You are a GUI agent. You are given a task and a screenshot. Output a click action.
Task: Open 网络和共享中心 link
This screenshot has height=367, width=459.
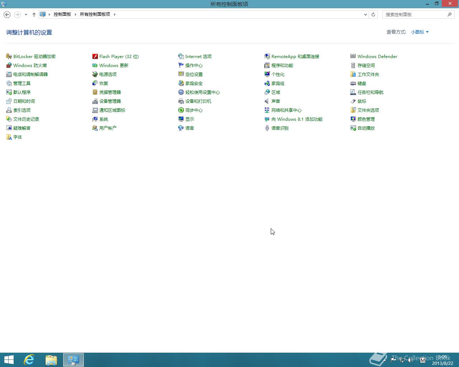[x=286, y=110]
